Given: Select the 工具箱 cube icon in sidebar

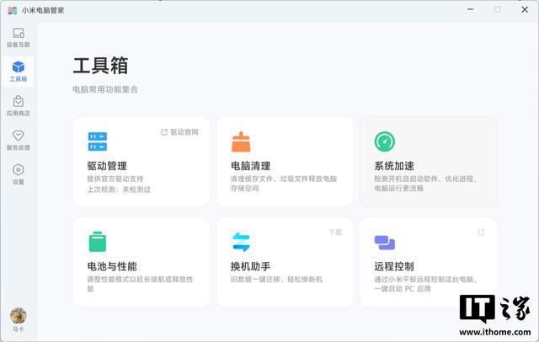Looking at the screenshot, I should pos(19,67).
